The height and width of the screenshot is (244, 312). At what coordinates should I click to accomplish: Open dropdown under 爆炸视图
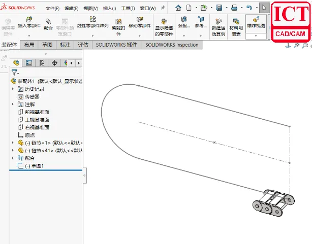(256, 36)
